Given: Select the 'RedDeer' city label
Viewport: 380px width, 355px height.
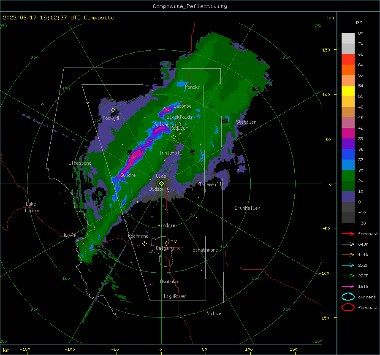Looking at the screenshot, I should click(x=179, y=128).
